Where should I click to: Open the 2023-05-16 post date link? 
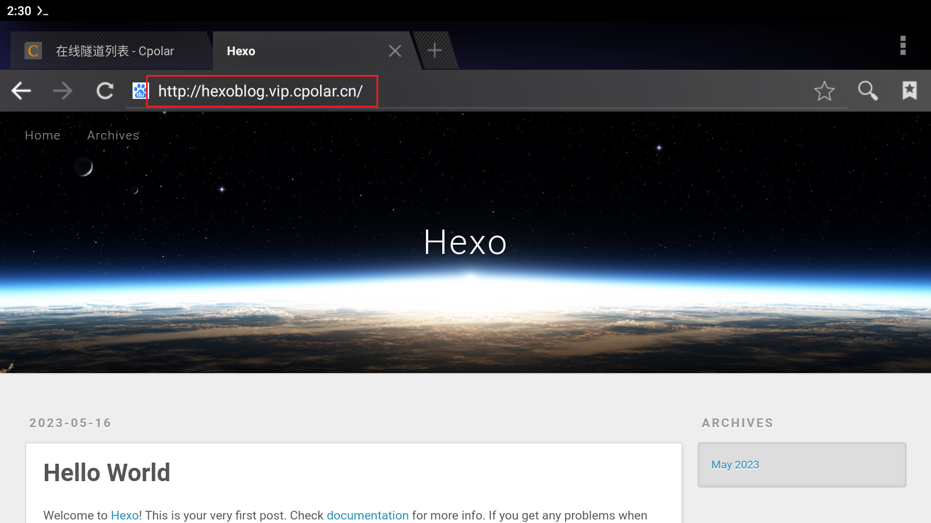point(70,423)
